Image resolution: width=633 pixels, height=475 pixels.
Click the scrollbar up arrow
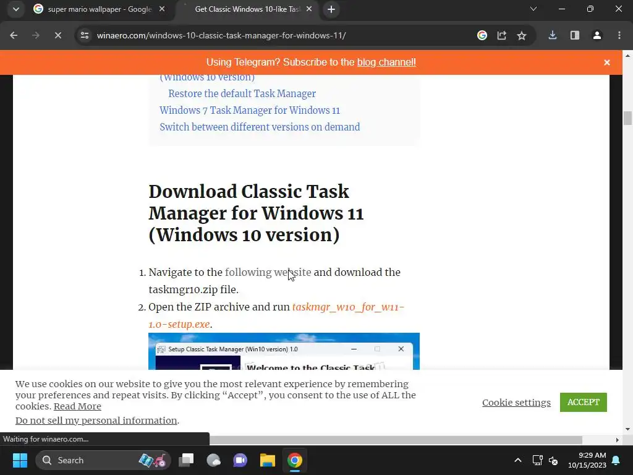627,55
